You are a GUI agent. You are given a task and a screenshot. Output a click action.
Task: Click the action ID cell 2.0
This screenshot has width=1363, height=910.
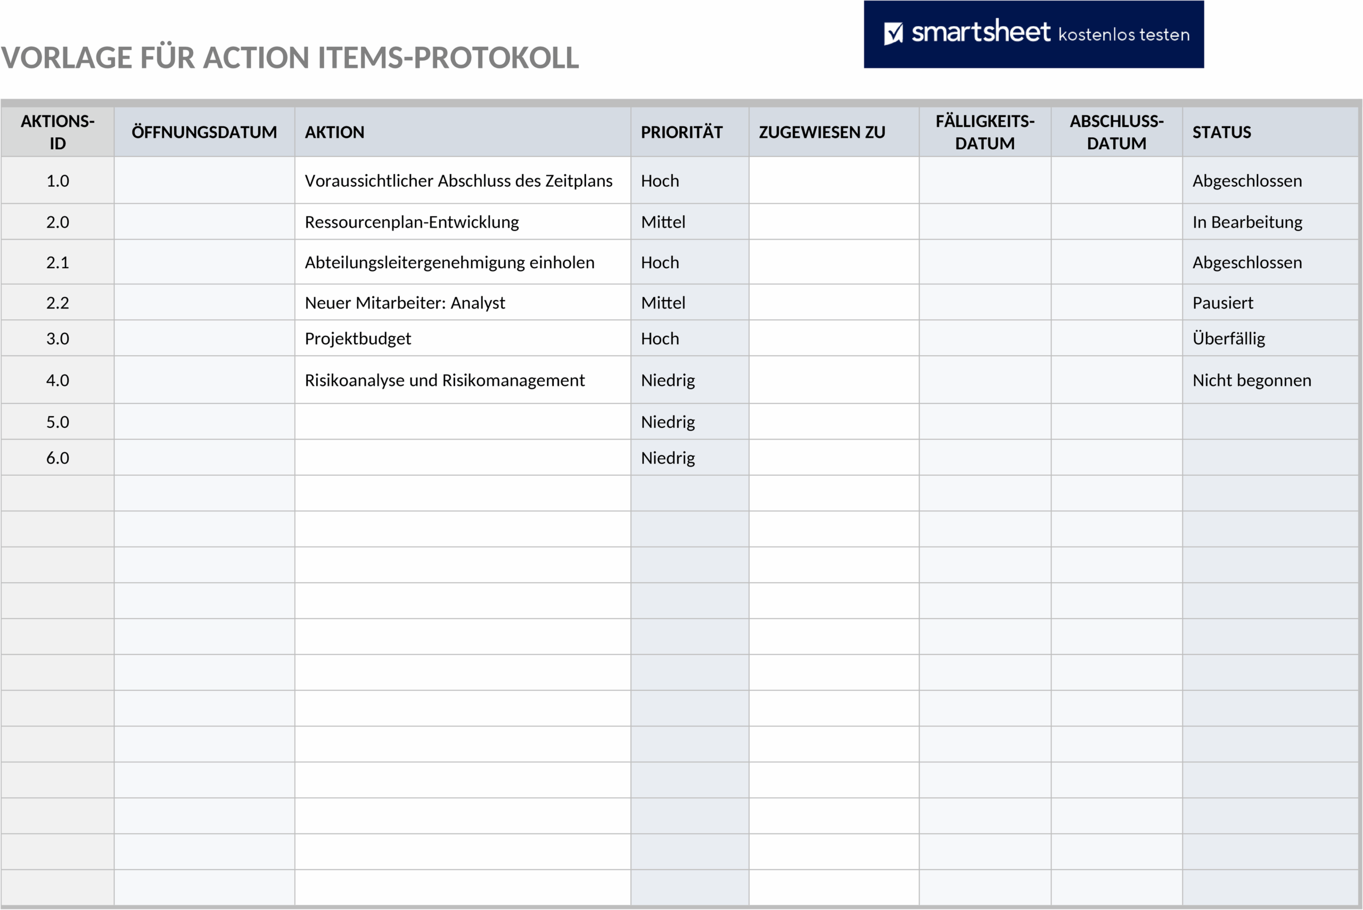click(x=58, y=222)
